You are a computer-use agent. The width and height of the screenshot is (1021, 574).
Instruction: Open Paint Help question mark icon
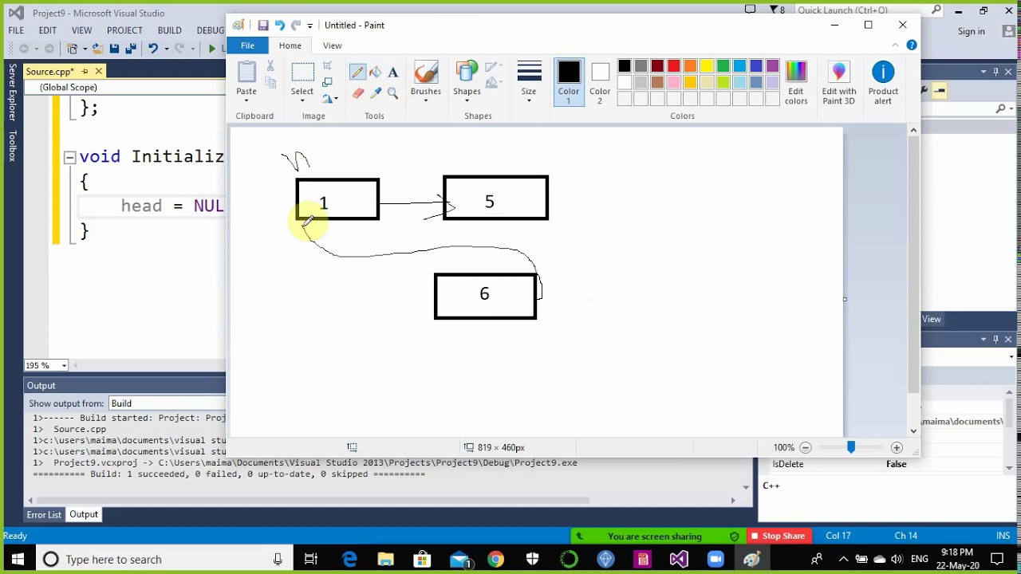pos(912,45)
